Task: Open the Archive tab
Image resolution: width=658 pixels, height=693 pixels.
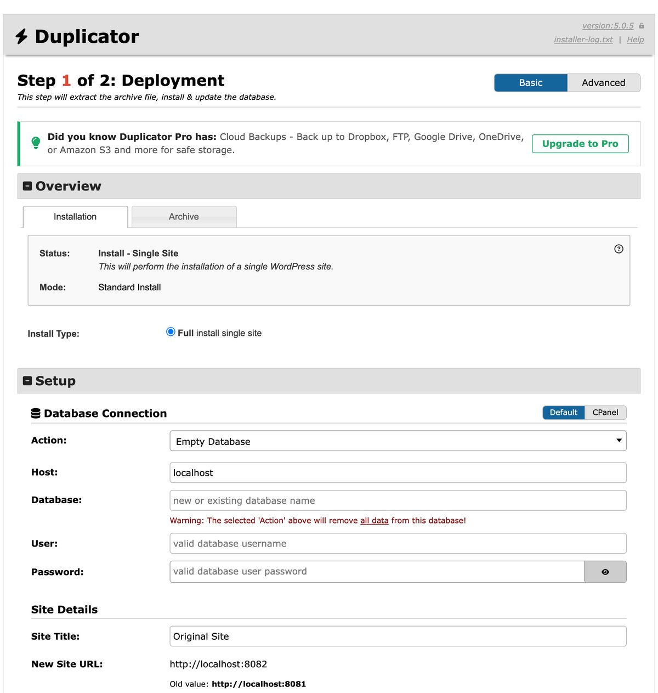Action: (184, 217)
